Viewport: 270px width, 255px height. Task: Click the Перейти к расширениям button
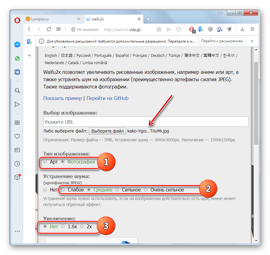click(222, 41)
